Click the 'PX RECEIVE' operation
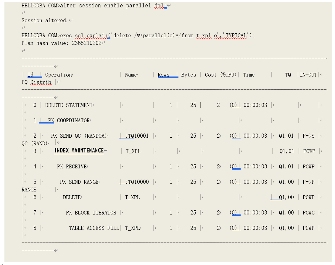335x265 pixels. click(x=72, y=167)
